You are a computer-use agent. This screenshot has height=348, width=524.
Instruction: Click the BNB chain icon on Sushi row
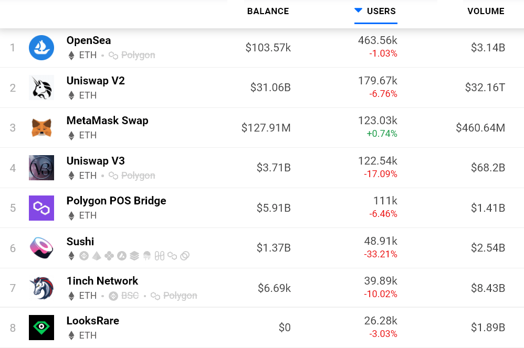click(83, 256)
